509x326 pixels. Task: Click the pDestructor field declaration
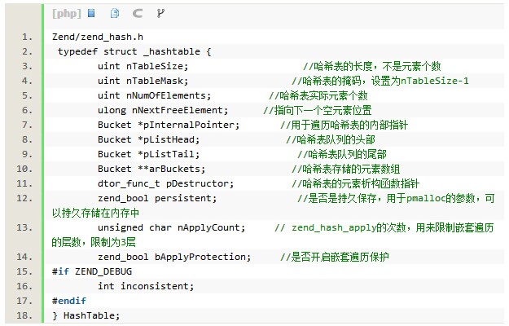click(165, 183)
